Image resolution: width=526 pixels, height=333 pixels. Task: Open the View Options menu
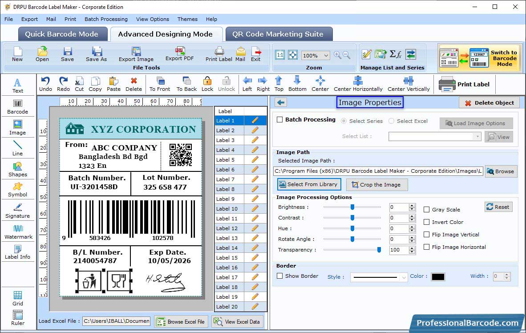[x=153, y=19]
